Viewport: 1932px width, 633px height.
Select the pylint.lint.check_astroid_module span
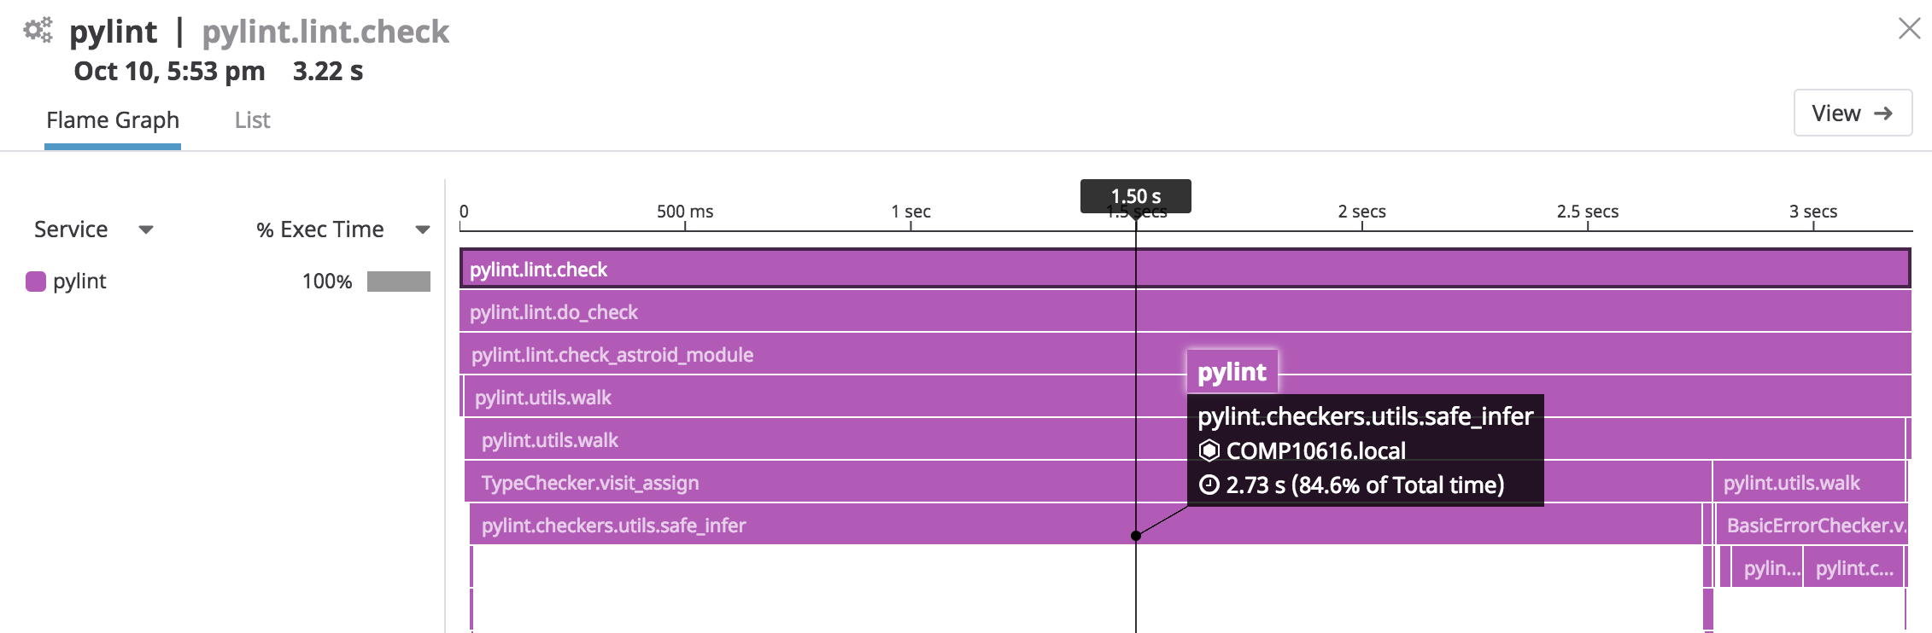1186,354
